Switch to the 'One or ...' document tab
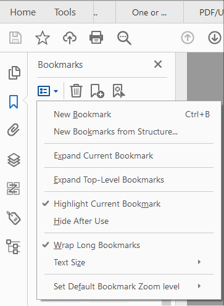The image size is (224, 306). pyautogui.click(x=149, y=12)
